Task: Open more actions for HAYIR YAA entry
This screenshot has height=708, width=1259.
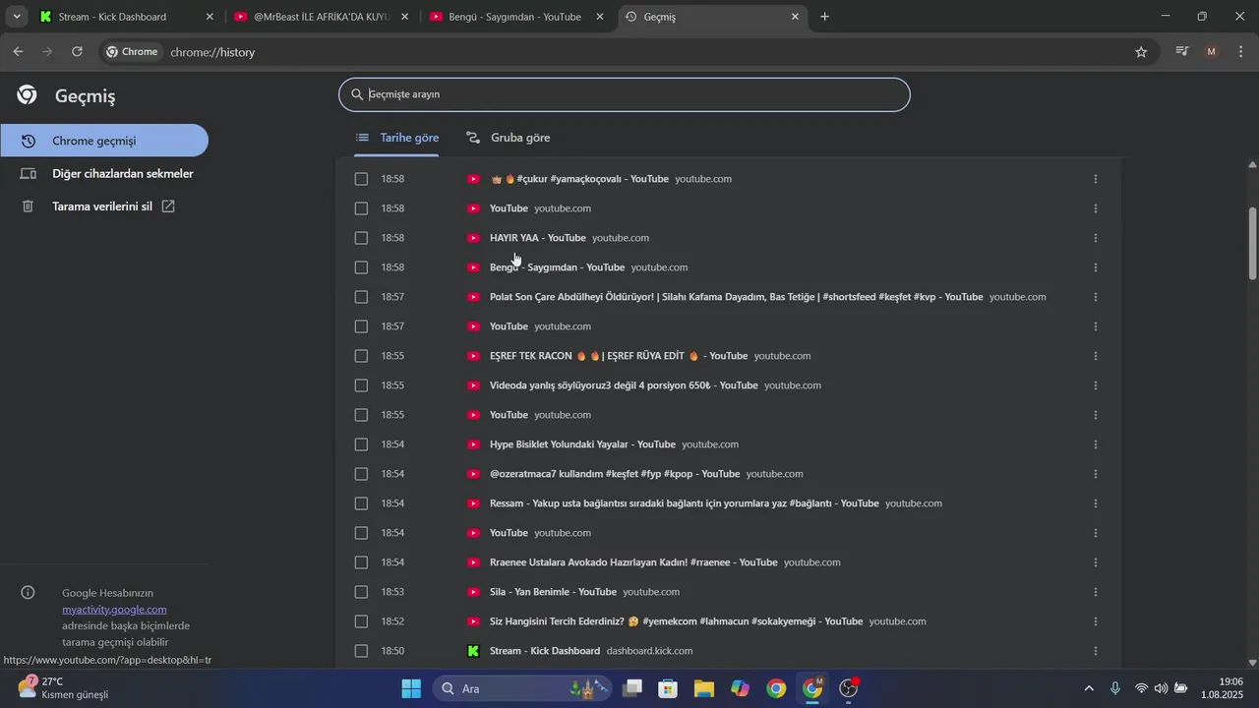Action: (x=1096, y=238)
